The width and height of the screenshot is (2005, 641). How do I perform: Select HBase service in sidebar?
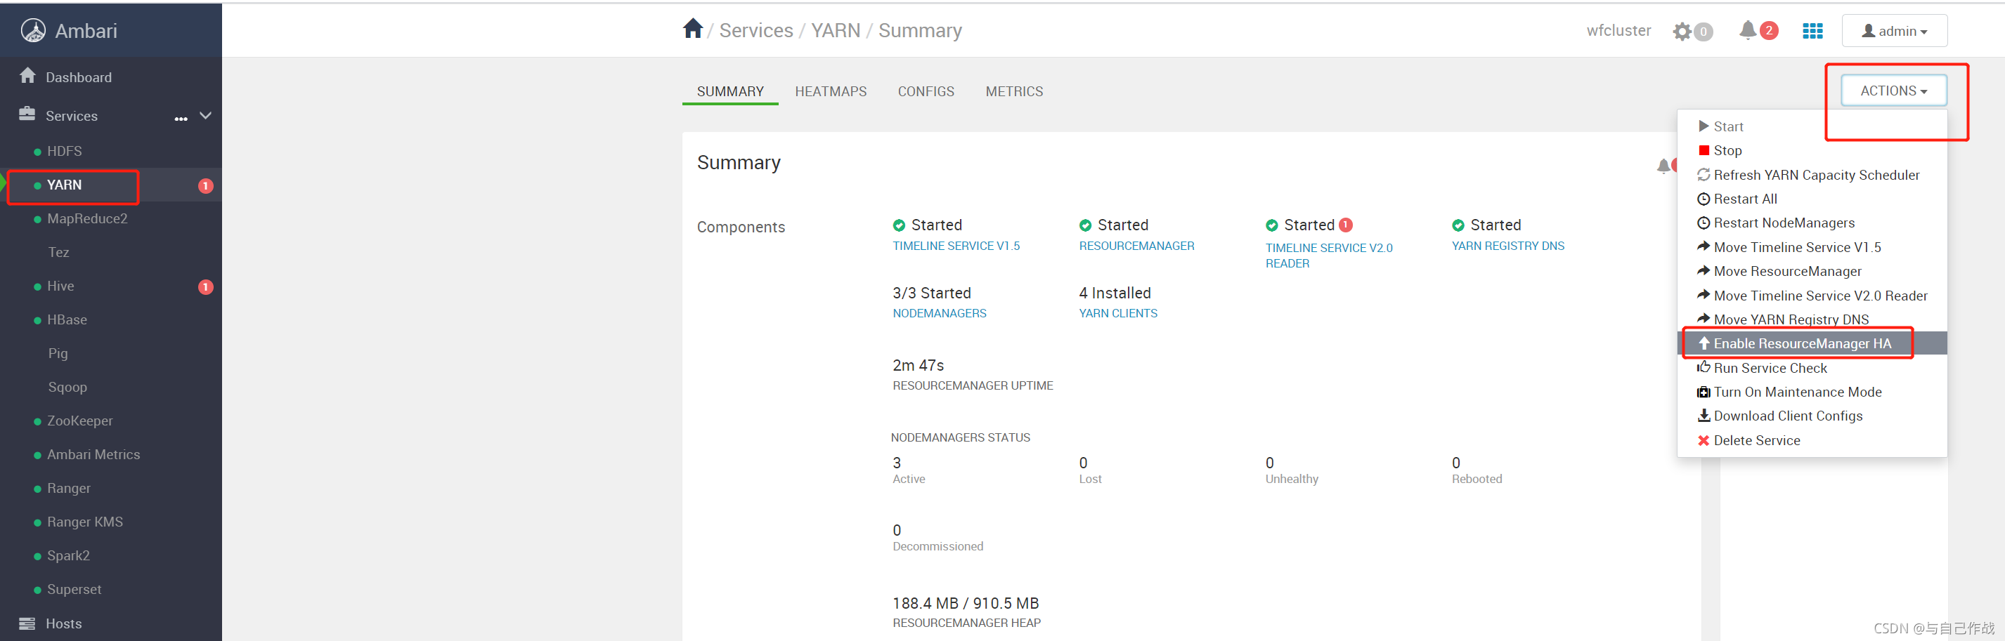pos(67,319)
